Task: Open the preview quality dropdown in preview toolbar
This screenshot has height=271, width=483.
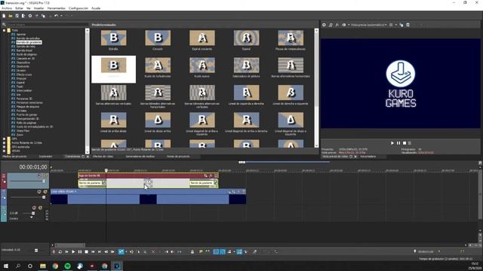Action: 369,25
